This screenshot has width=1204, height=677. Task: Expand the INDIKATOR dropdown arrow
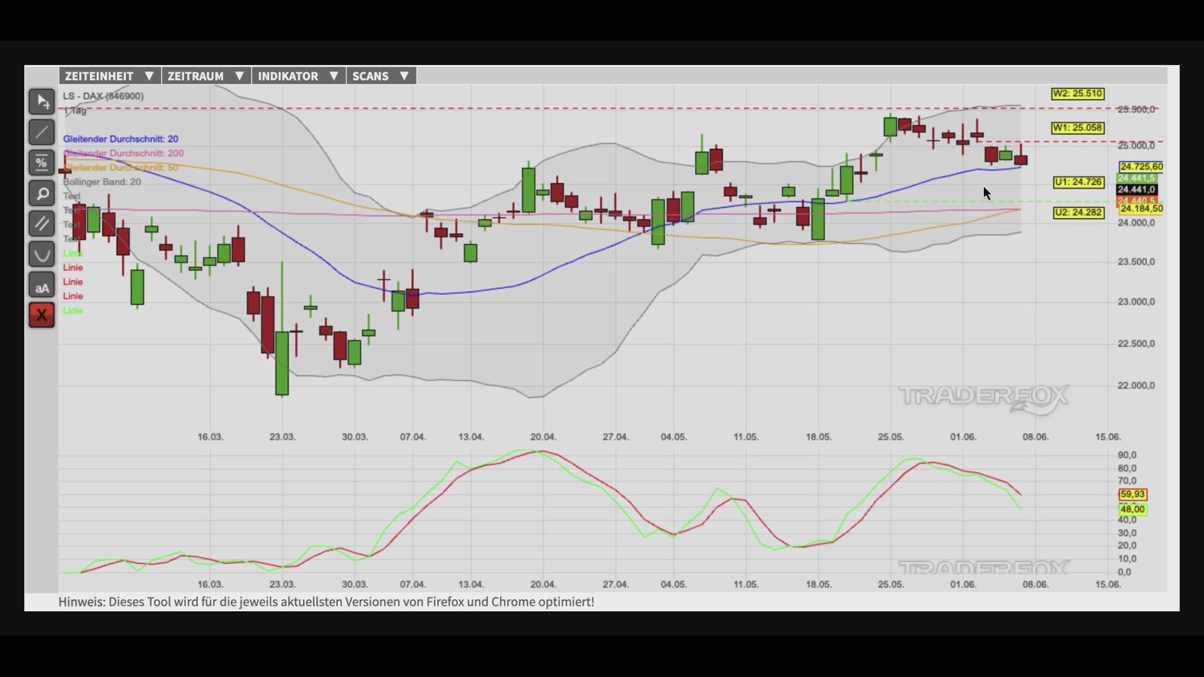334,76
